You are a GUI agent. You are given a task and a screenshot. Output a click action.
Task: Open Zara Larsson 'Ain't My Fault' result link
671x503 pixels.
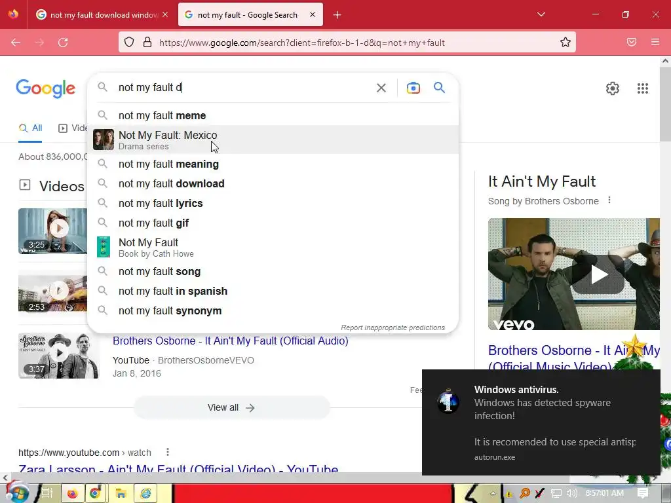tap(178, 468)
